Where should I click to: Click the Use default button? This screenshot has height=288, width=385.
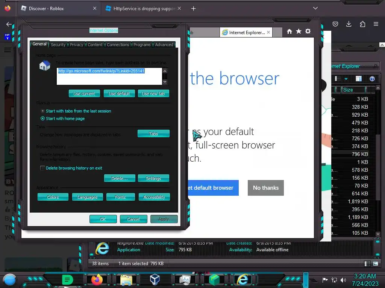[119, 93]
